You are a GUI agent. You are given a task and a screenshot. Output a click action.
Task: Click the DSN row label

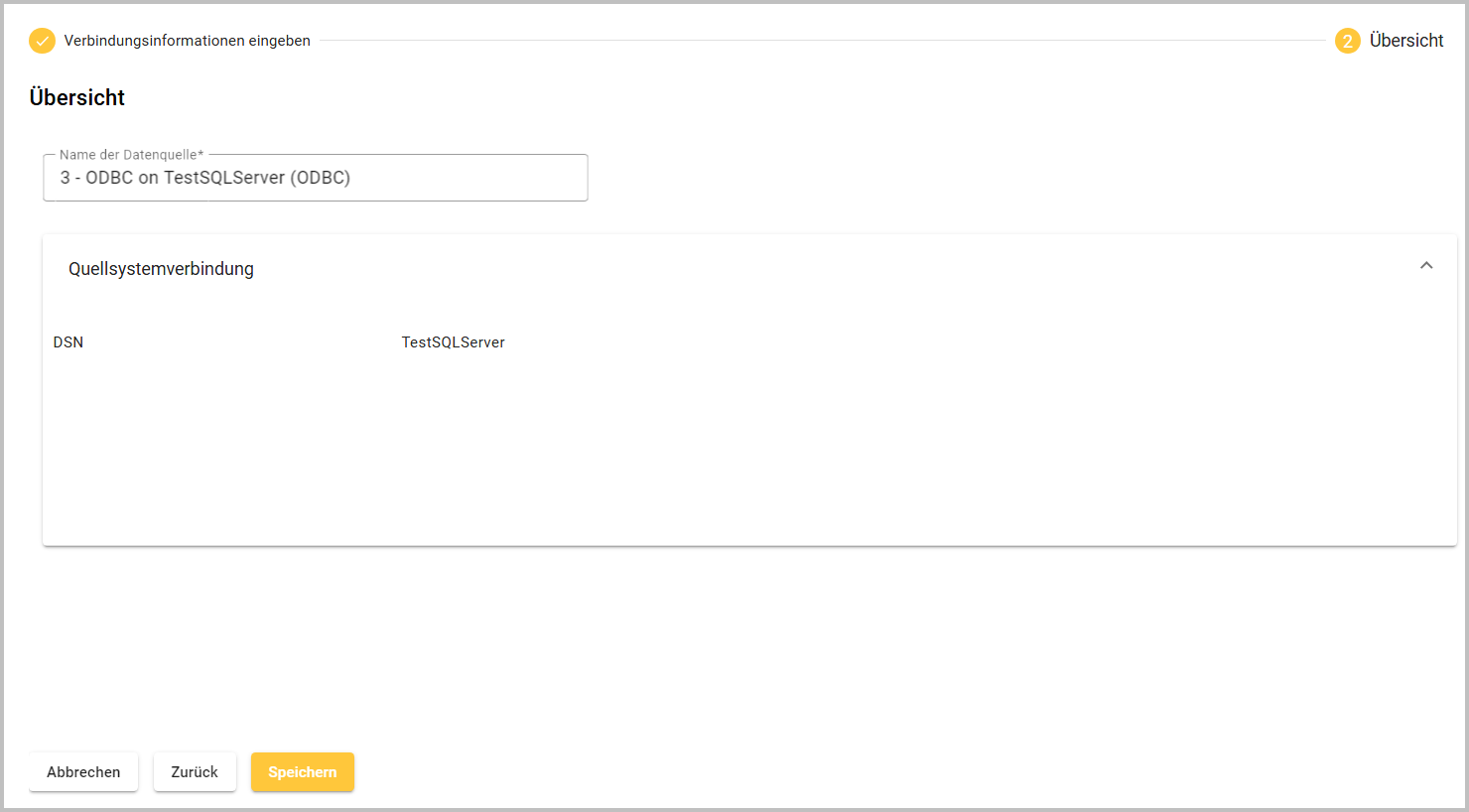(x=68, y=342)
